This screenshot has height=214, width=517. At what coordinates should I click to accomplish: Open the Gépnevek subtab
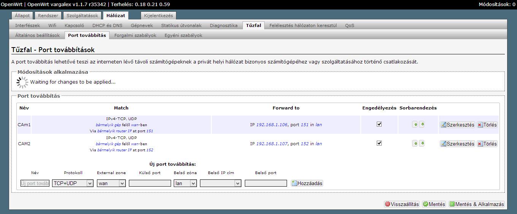141,25
